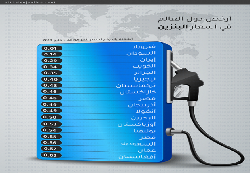Screen dimensions: 250x173
Task: Click the 0.50 price badge for البحرين
Action: click(52, 117)
